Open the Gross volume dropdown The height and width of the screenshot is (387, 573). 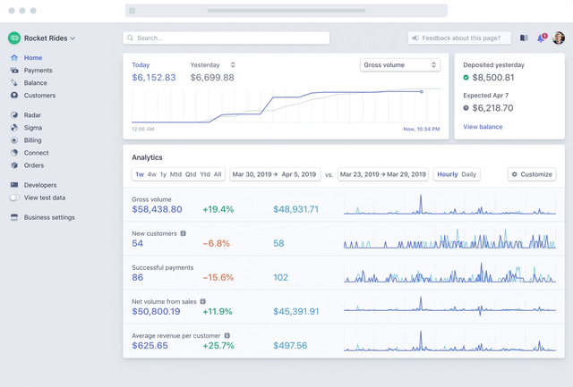point(400,65)
